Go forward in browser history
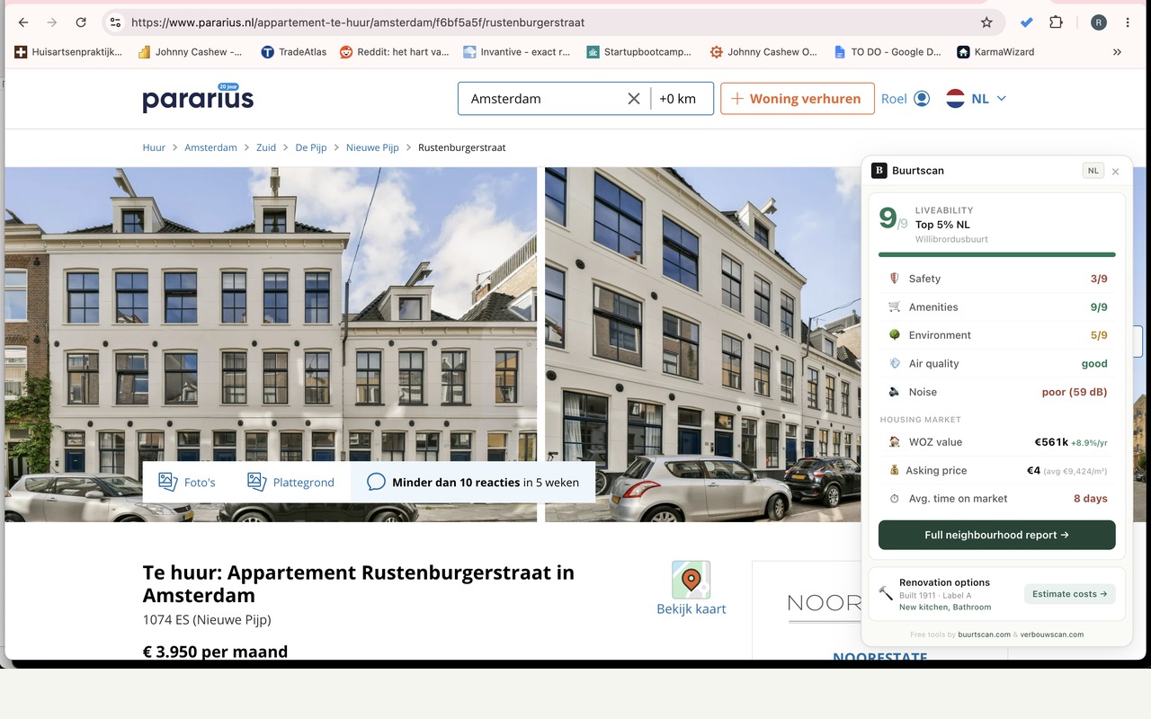Viewport: 1151px width, 719px height. [52, 22]
